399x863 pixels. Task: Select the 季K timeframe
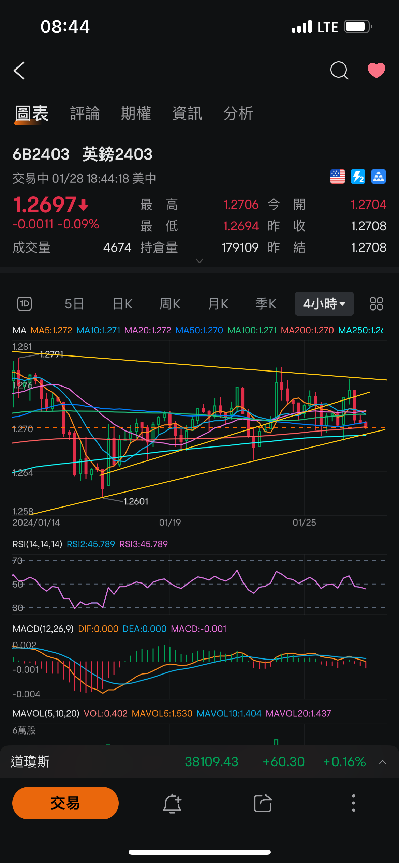[x=266, y=304]
